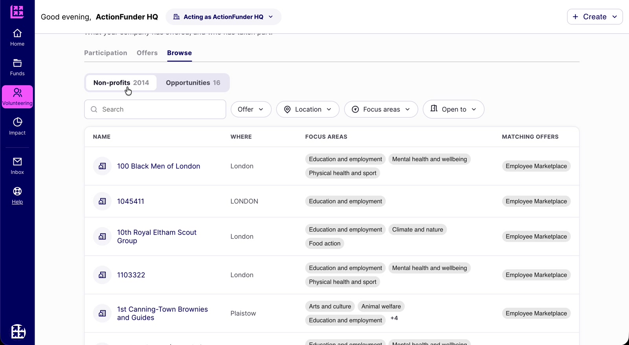Go to Home in the sidebar
The image size is (629, 345).
coord(17,38)
